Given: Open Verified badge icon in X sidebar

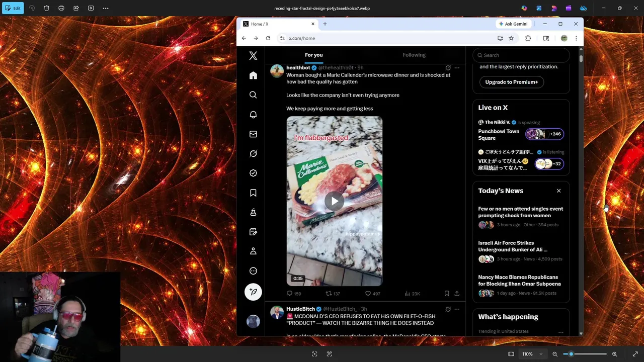Looking at the screenshot, I should (253, 173).
